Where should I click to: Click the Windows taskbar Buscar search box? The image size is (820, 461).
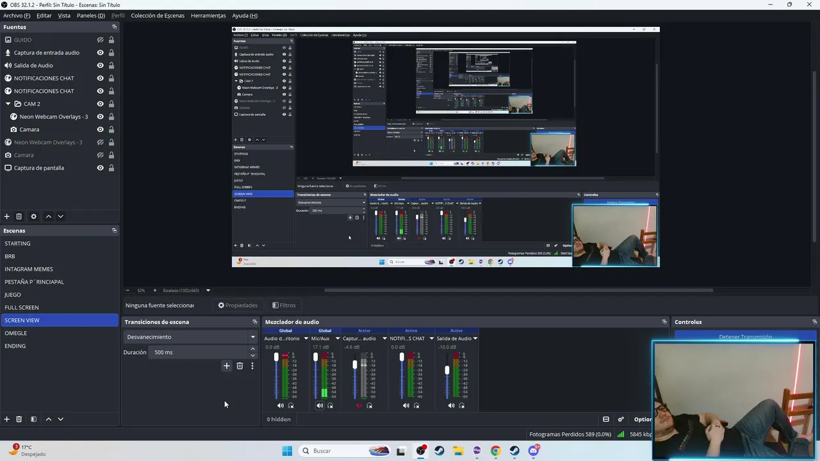click(x=345, y=451)
